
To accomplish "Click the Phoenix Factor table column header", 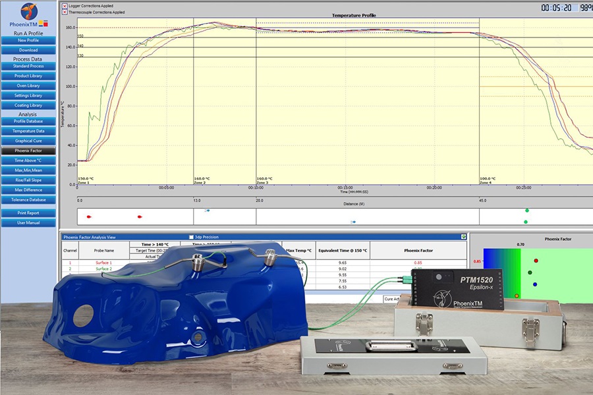I will click(418, 250).
